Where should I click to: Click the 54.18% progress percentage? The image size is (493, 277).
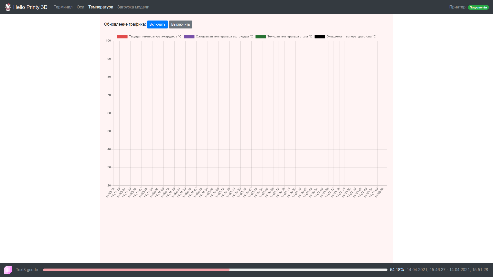pyautogui.click(x=397, y=270)
